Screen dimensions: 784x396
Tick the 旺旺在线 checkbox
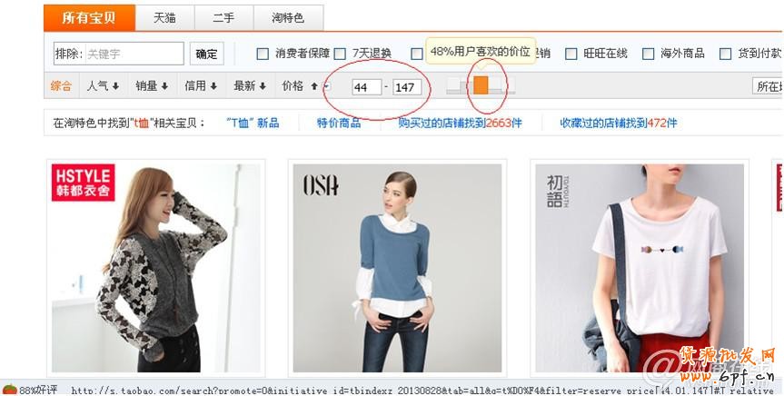571,54
